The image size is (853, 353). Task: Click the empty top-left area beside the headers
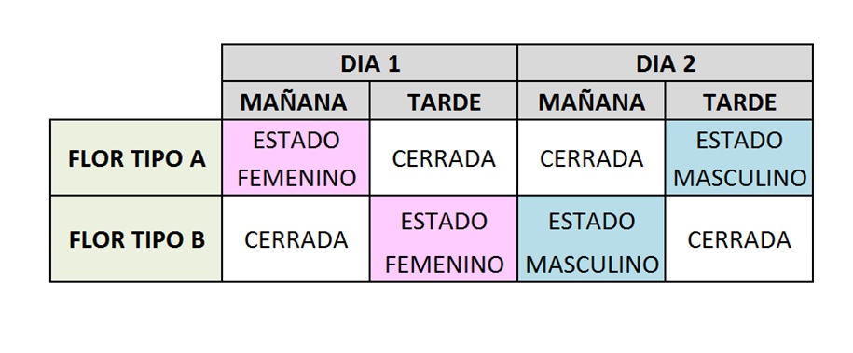pos(136,82)
